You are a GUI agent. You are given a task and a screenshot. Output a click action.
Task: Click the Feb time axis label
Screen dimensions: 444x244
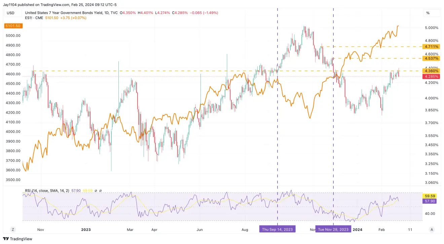pos(382,230)
